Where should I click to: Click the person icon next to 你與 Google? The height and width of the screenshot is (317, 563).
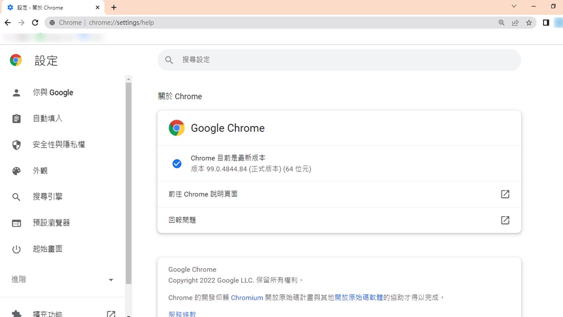pos(16,92)
